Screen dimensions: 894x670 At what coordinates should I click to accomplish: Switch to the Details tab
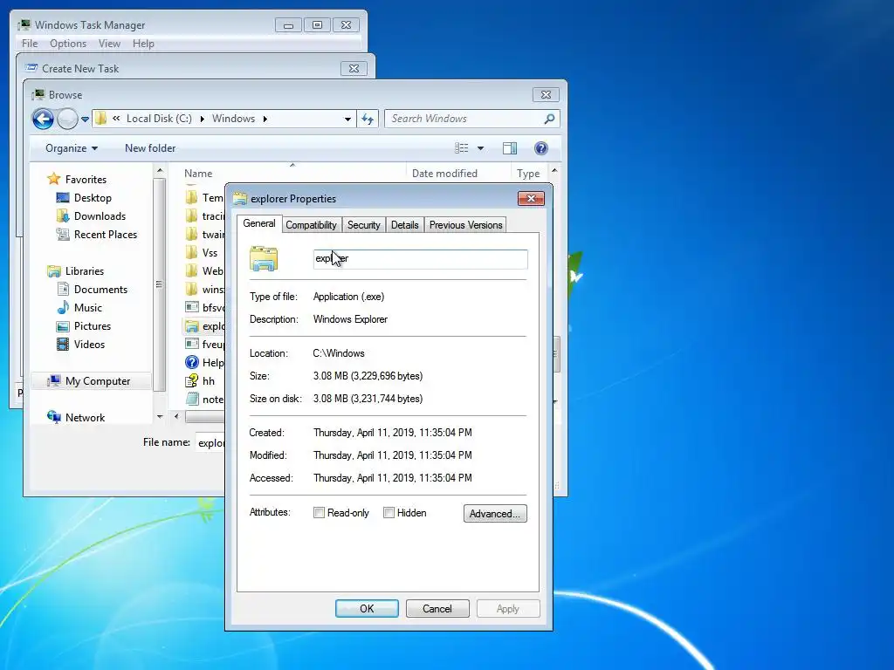pos(405,225)
